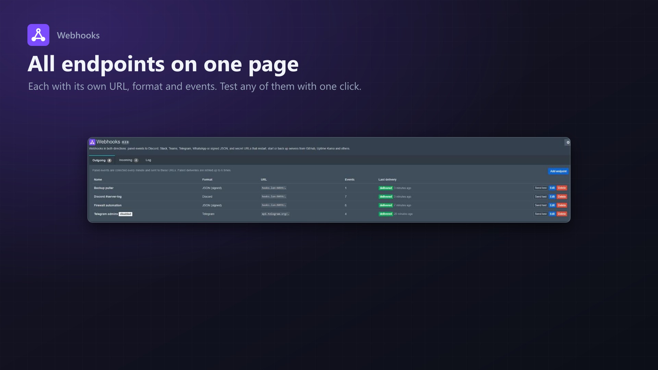Click the small Webhooks panel header icon
Viewport: 658px width, 370px height.
pos(92,142)
